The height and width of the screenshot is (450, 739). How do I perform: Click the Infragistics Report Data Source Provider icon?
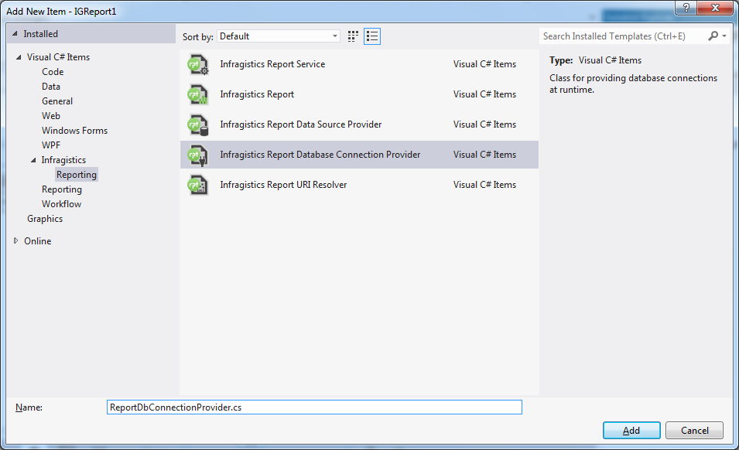198,124
